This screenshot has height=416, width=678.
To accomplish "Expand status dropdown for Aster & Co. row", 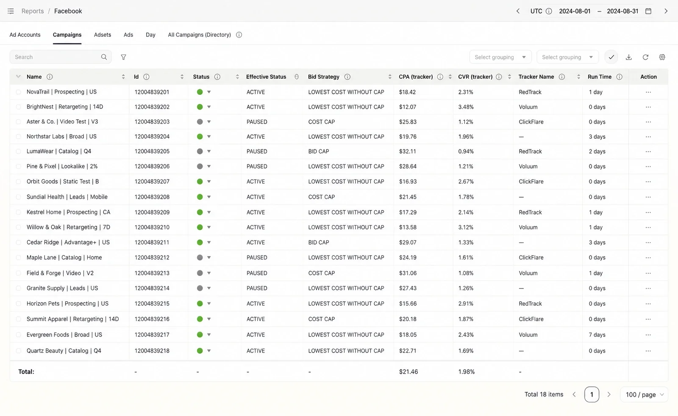I will coord(209,122).
